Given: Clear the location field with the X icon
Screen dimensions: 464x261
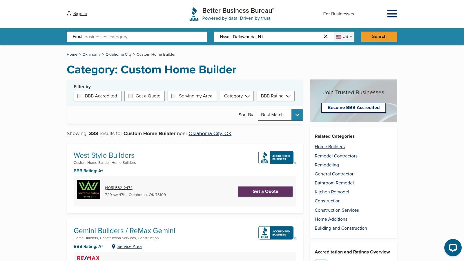Looking at the screenshot, I should tap(326, 36).
